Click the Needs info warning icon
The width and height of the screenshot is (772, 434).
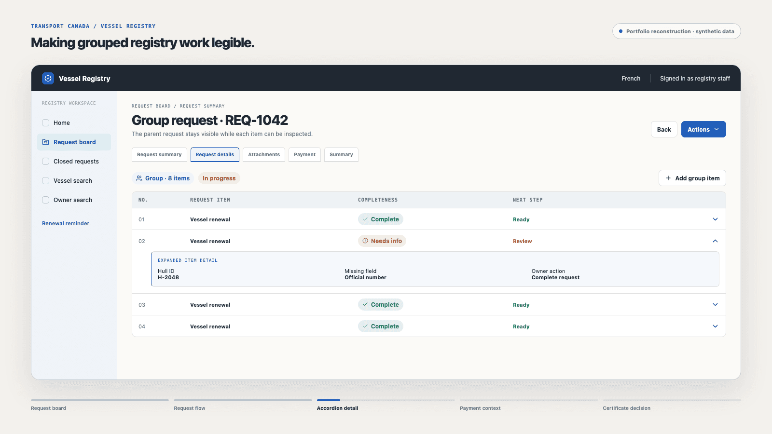365,241
